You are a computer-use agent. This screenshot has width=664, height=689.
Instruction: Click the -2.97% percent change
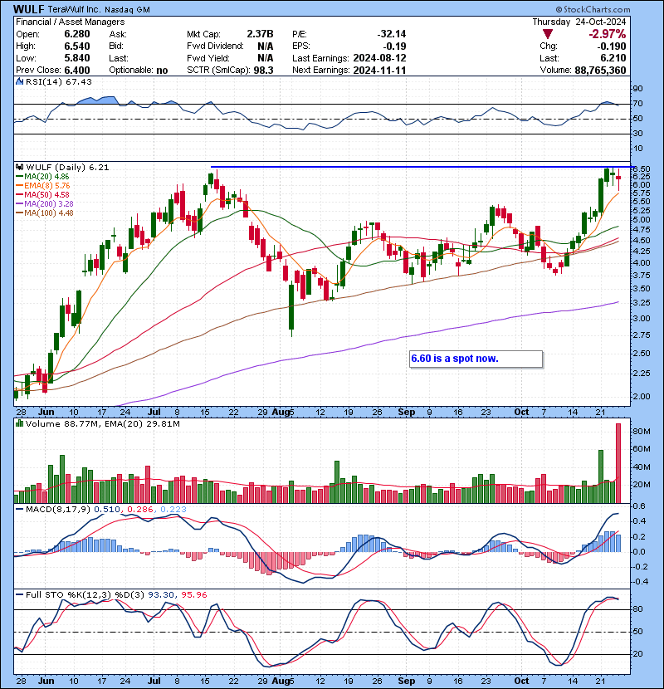pyautogui.click(x=608, y=34)
